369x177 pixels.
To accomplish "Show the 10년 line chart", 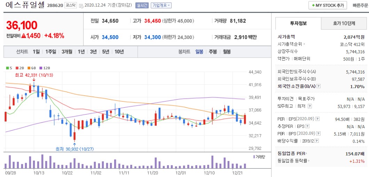I will (119, 52).
